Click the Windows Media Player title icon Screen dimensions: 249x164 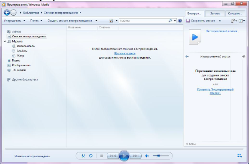click(x=4, y=5)
